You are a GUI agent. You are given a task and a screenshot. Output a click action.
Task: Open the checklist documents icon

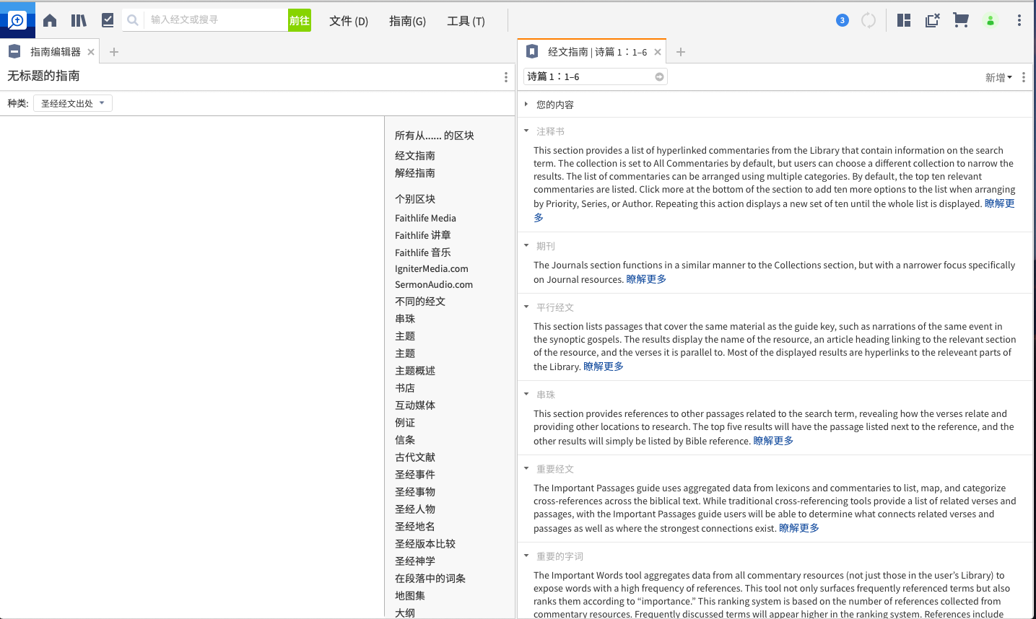pyautogui.click(x=108, y=20)
